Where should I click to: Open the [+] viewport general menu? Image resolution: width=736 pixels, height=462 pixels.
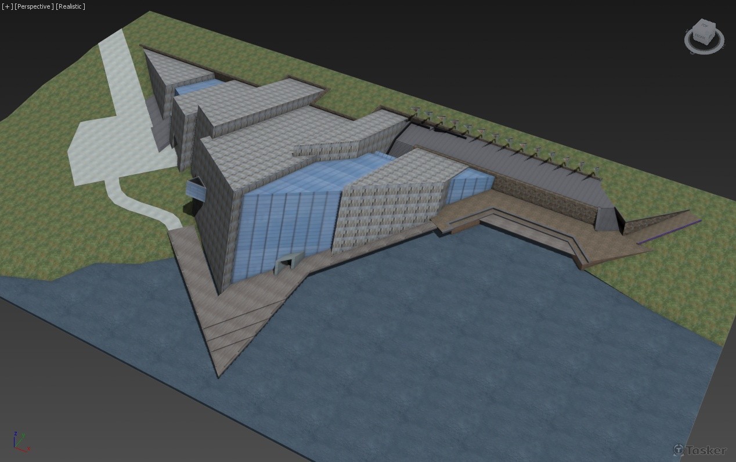[x=7, y=6]
